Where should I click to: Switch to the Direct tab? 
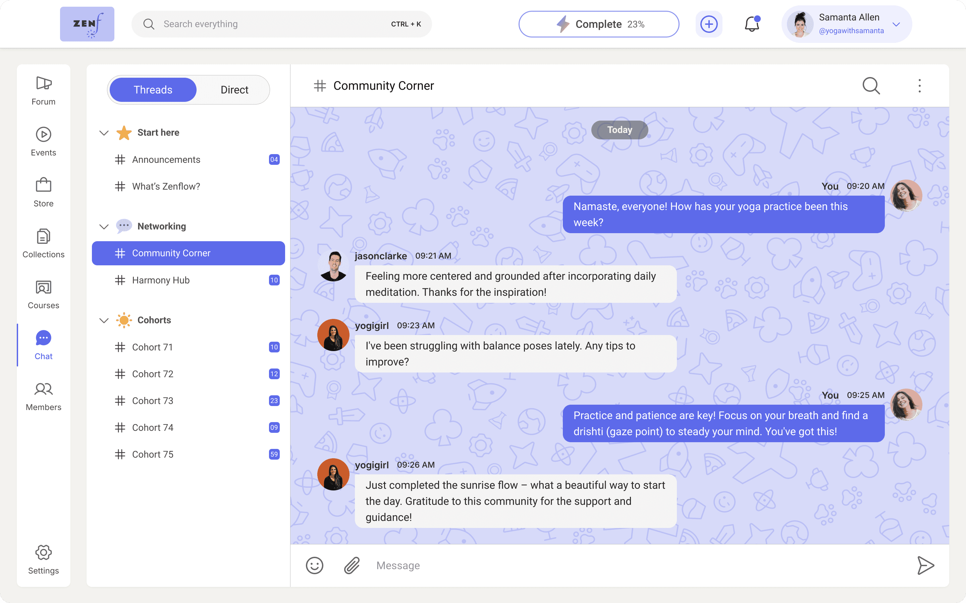[234, 89]
